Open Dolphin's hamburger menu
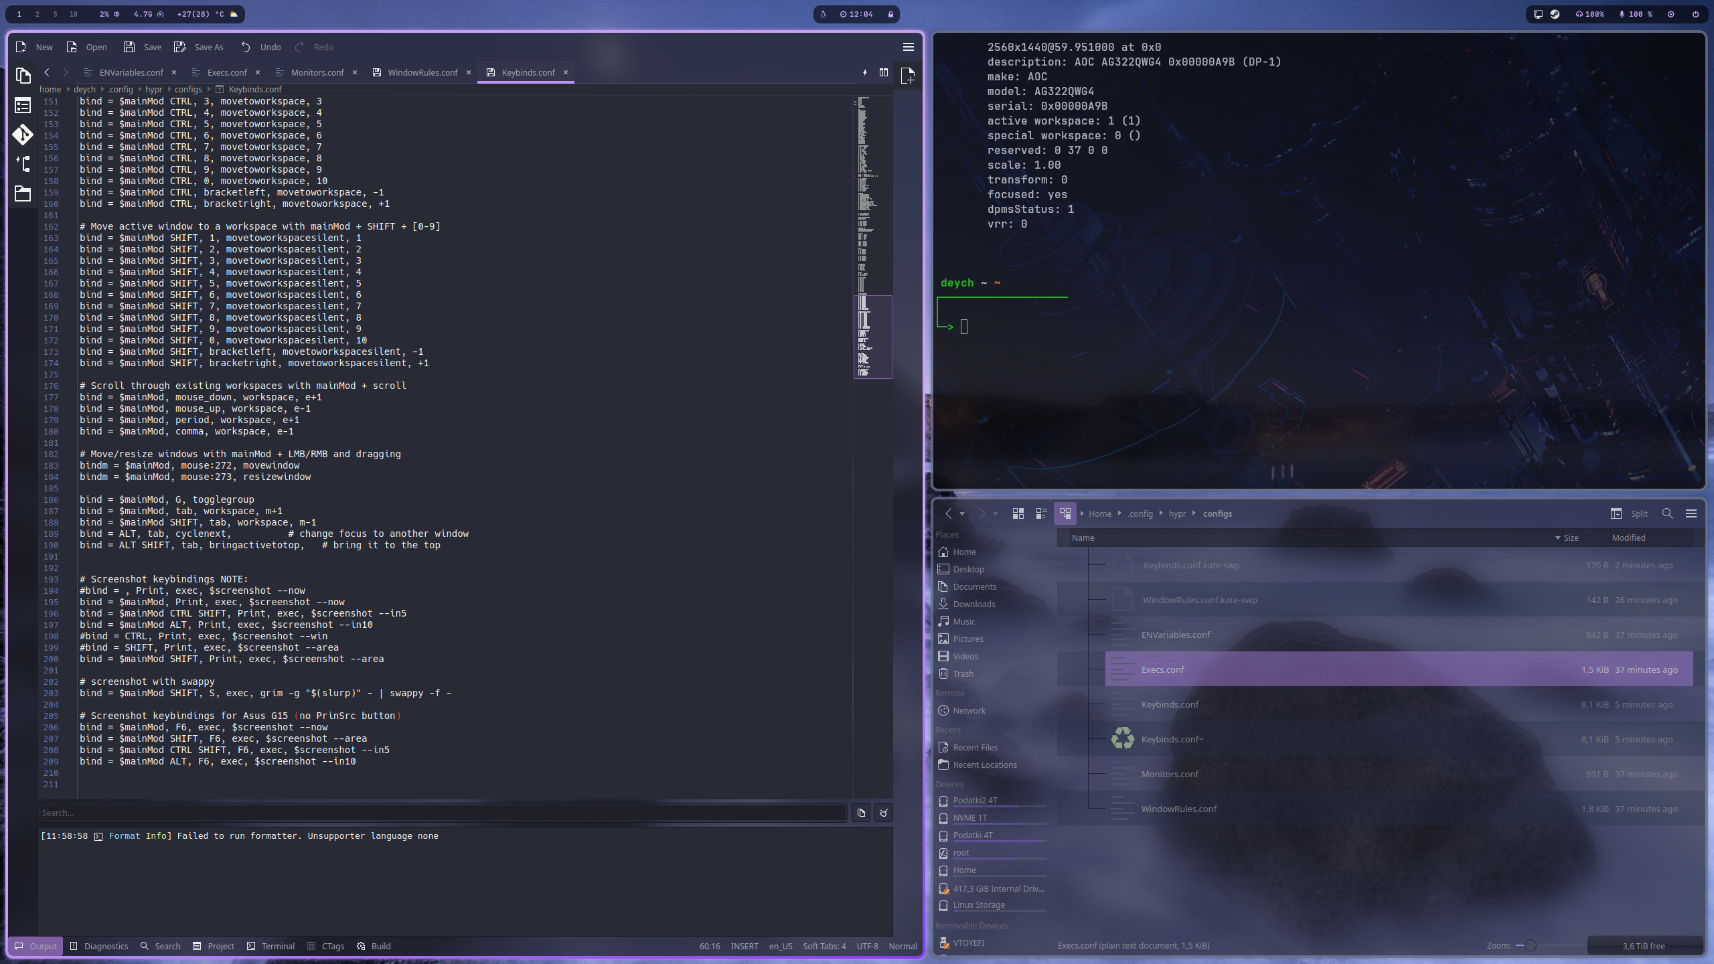1714x964 pixels. [x=1691, y=513]
